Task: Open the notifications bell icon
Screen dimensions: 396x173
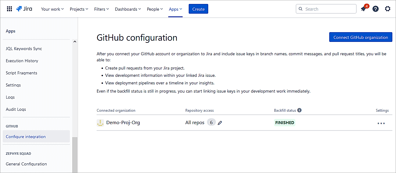Action: (363, 9)
